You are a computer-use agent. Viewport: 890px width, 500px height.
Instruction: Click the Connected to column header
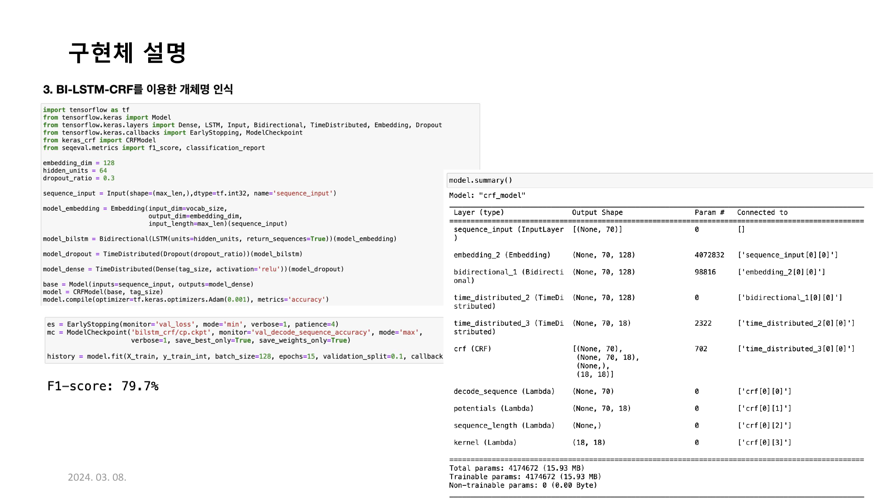[762, 212]
